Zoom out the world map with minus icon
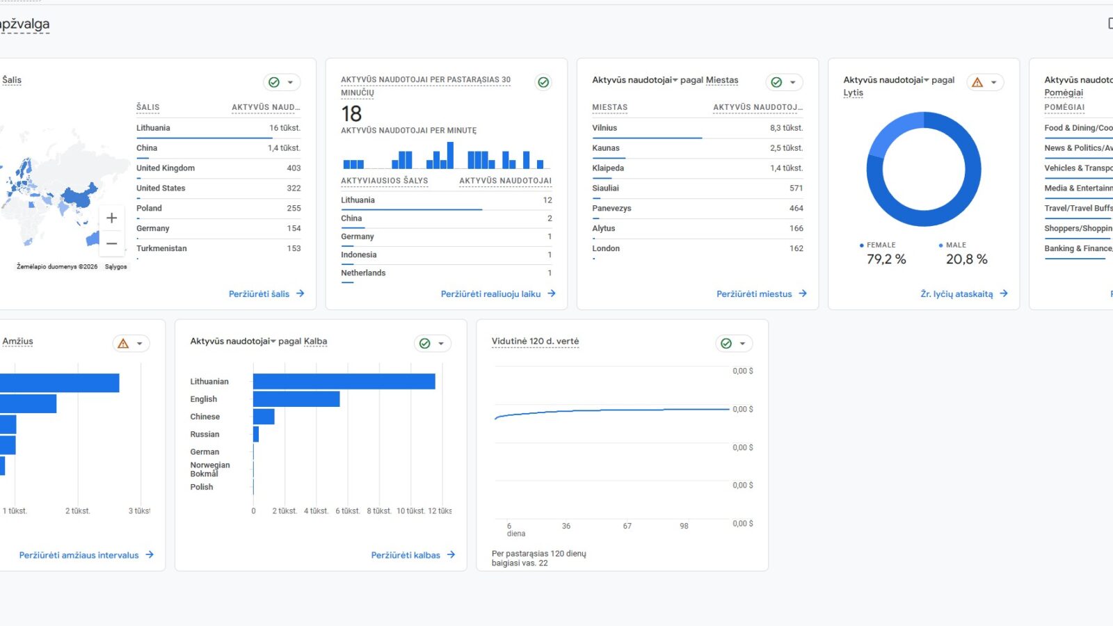This screenshot has width=1113, height=626. [111, 243]
